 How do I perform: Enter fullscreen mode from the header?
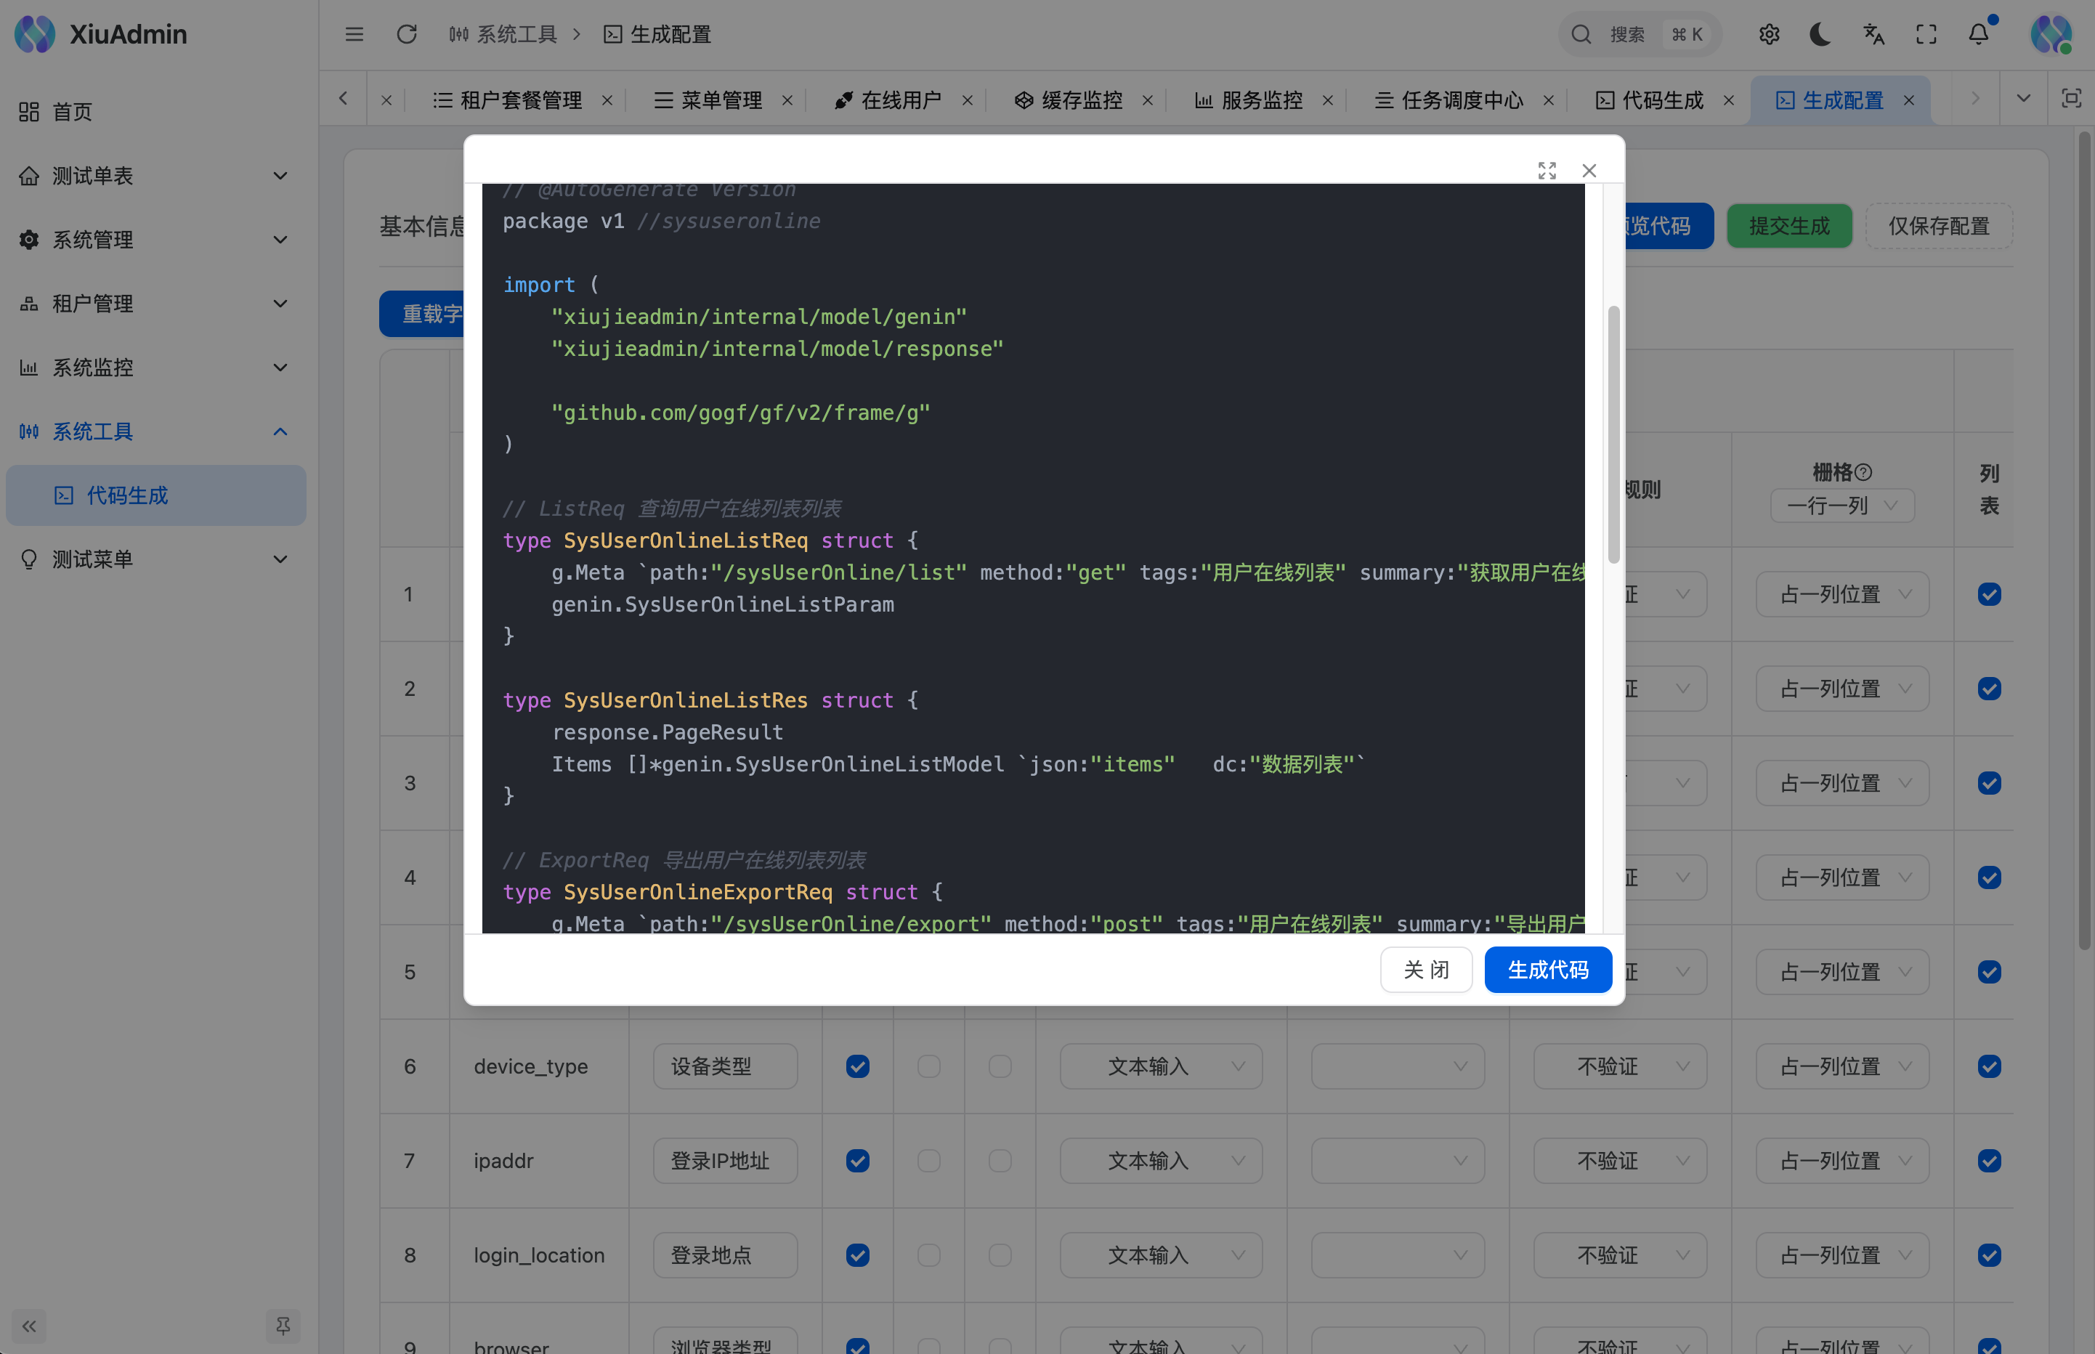click(x=1926, y=34)
